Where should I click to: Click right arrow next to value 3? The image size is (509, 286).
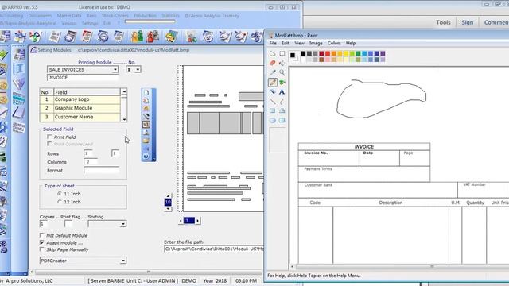click(x=198, y=221)
